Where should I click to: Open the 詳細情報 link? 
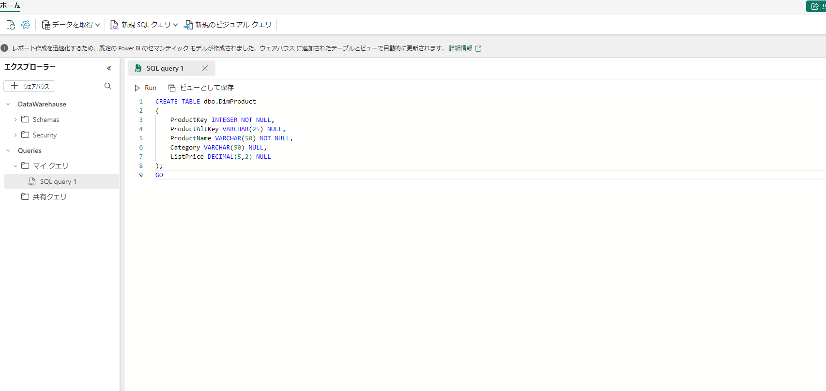(x=460, y=48)
